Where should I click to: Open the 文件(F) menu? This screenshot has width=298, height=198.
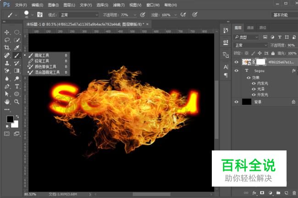[x=21, y=5]
